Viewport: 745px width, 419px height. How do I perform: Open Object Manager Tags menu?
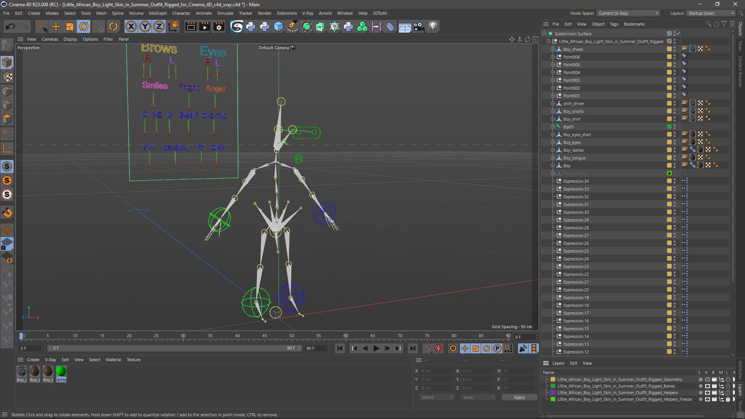coord(614,24)
